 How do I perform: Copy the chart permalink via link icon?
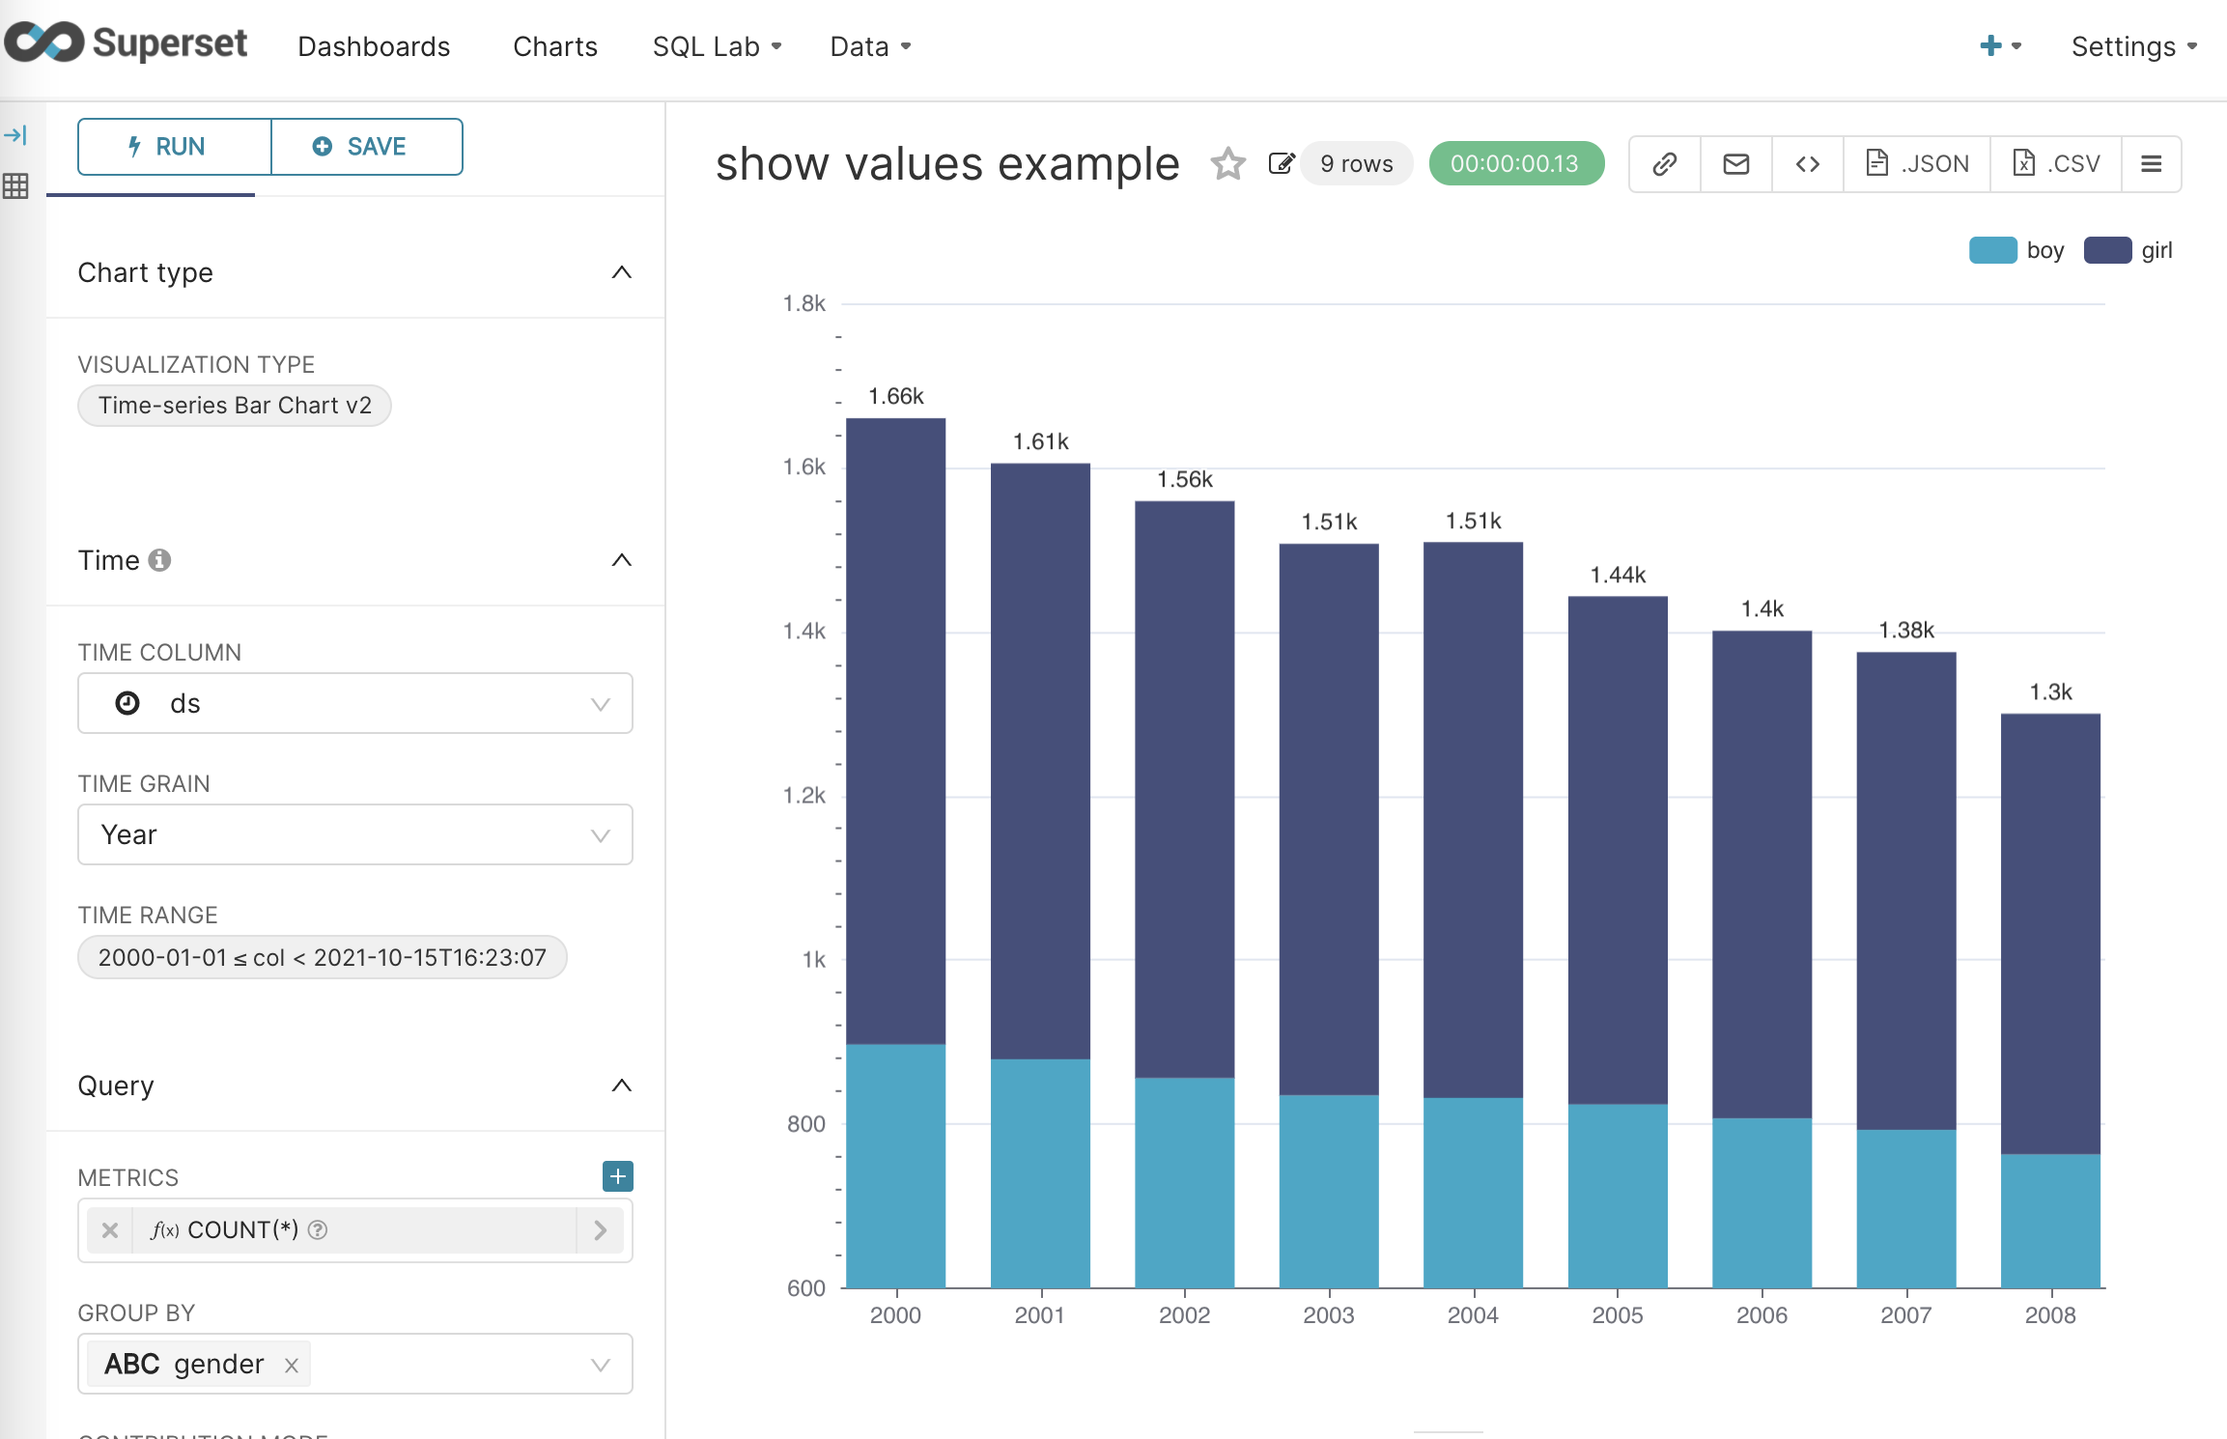pos(1663,162)
